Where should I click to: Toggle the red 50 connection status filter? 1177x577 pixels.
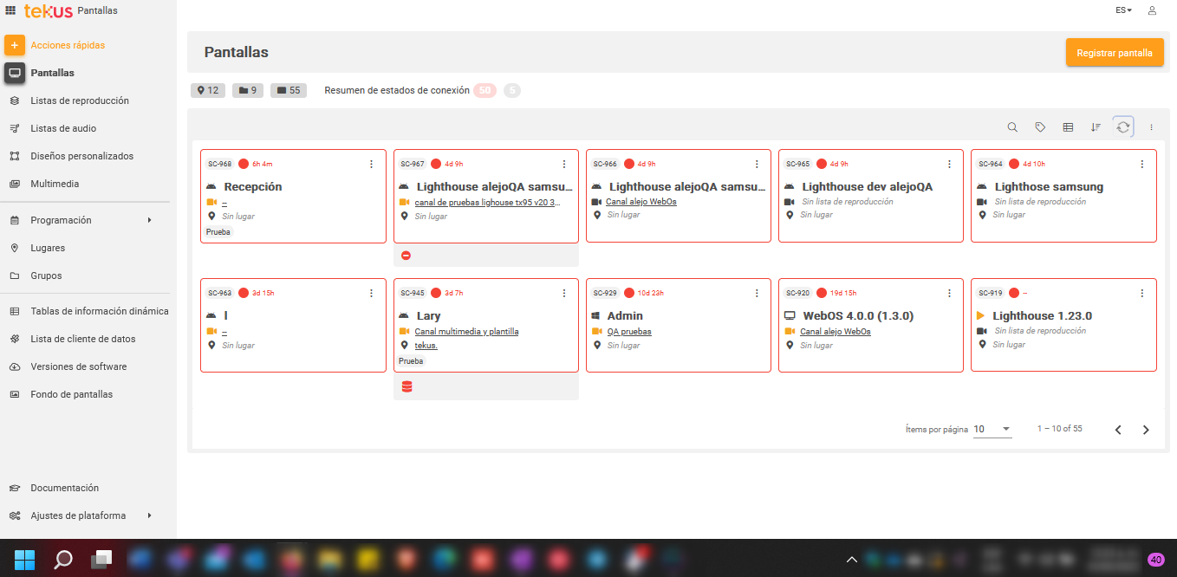(484, 90)
